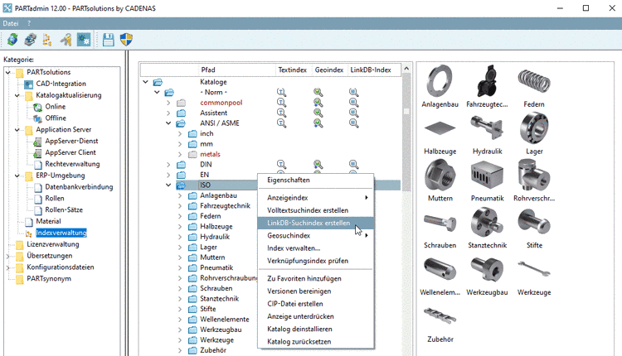
Task: Click the Textindex icon in commonpool row
Action: point(281,103)
